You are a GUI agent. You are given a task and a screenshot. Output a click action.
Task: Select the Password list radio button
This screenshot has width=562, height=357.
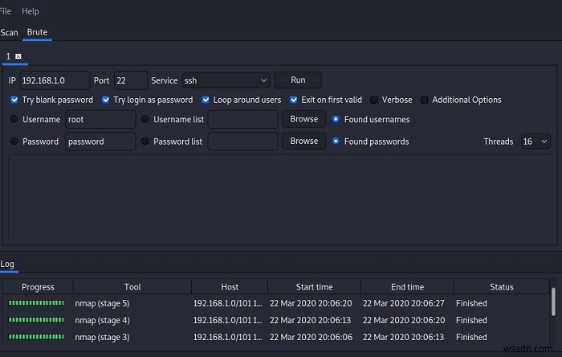(145, 141)
